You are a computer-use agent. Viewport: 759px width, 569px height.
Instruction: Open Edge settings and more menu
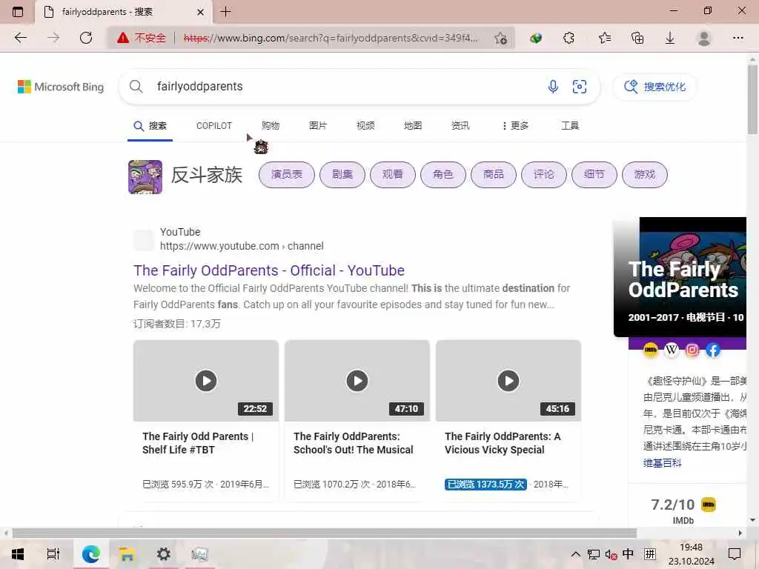click(738, 38)
